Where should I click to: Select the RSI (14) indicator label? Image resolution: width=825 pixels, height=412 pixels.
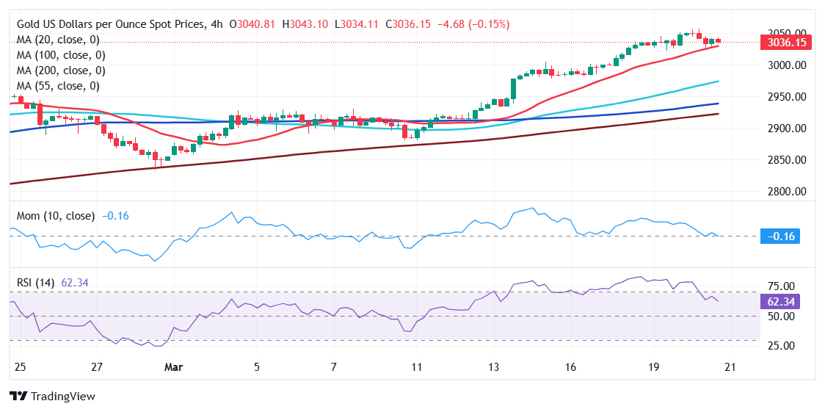point(35,282)
